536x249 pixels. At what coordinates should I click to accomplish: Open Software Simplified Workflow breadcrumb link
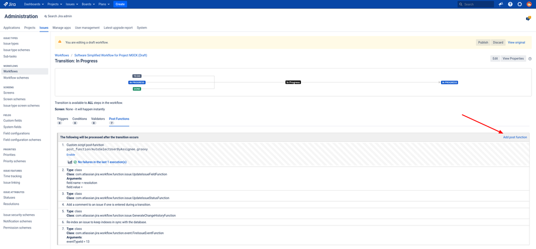pos(111,55)
